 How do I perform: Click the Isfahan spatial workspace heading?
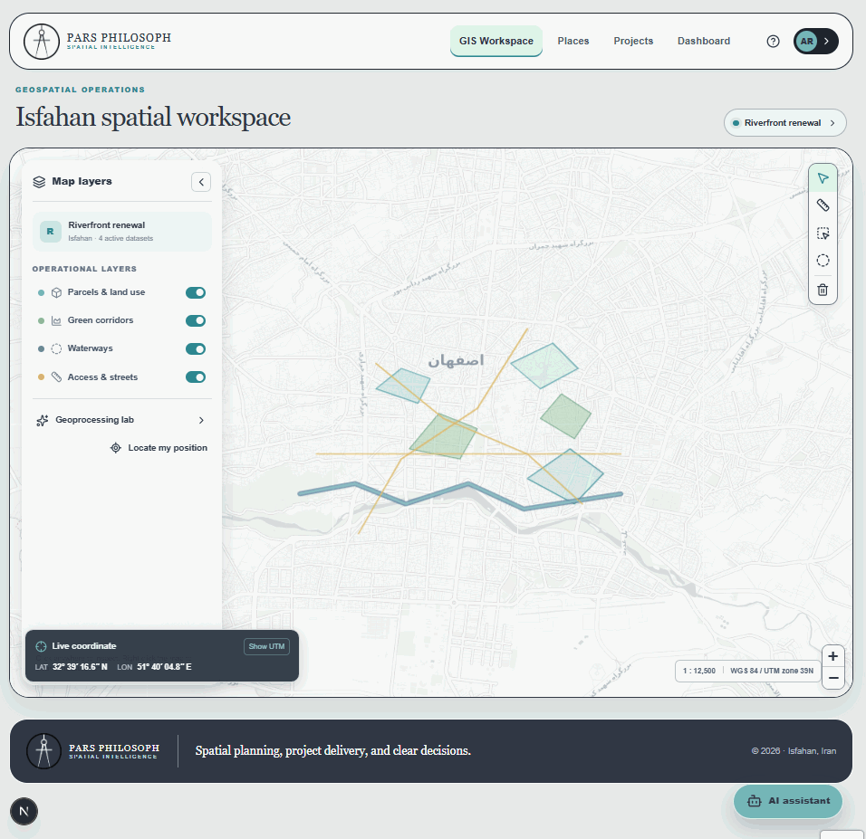153,117
